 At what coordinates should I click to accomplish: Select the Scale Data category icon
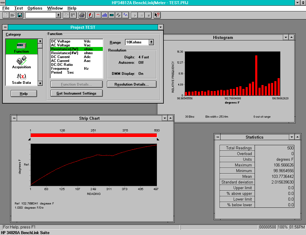click(x=22, y=78)
